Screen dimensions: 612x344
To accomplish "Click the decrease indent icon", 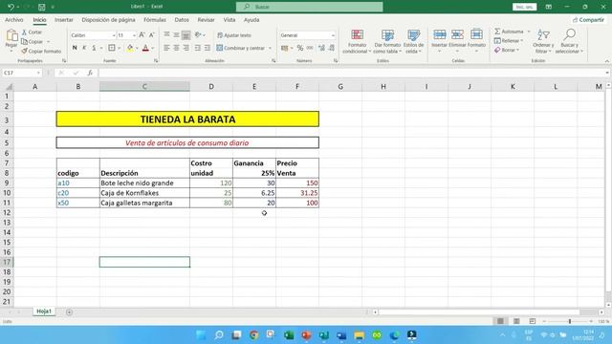I will tap(198, 48).
